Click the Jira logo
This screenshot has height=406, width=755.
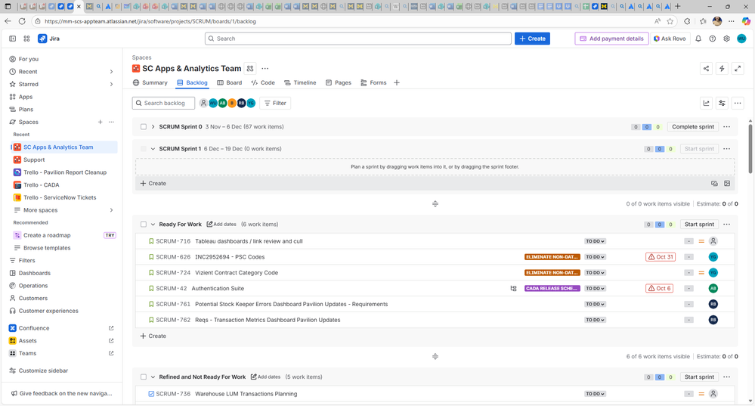pos(48,39)
